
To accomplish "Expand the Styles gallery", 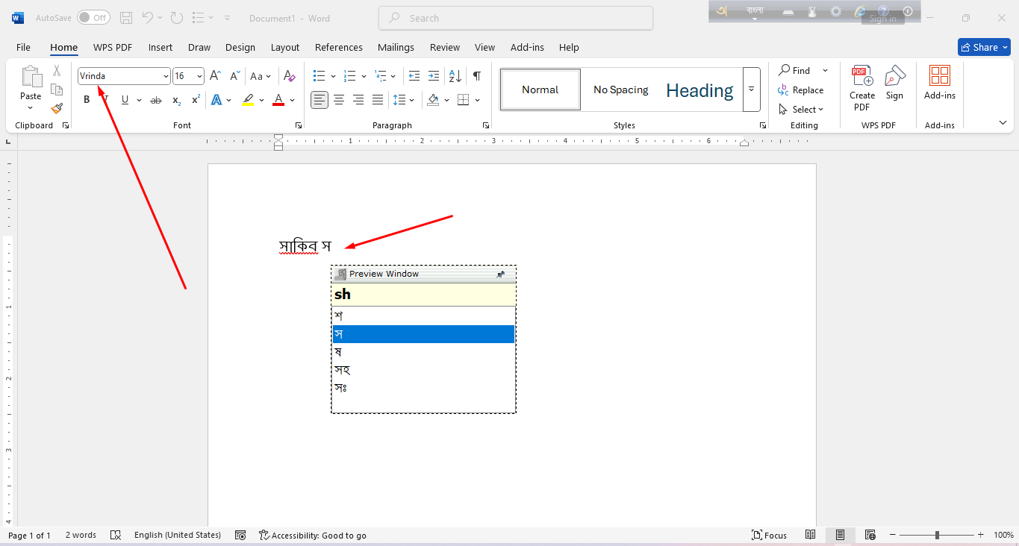I will pyautogui.click(x=751, y=90).
